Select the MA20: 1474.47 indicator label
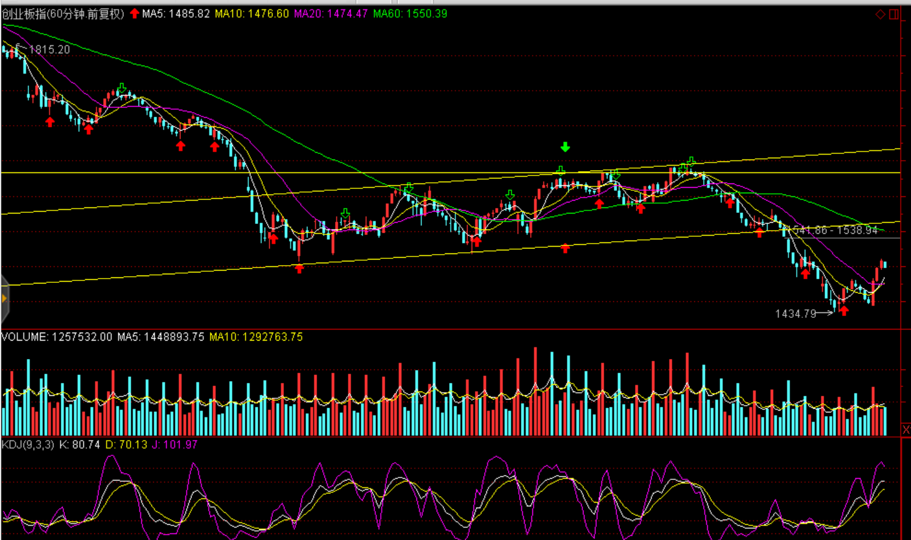This screenshot has width=911, height=540. tap(331, 13)
